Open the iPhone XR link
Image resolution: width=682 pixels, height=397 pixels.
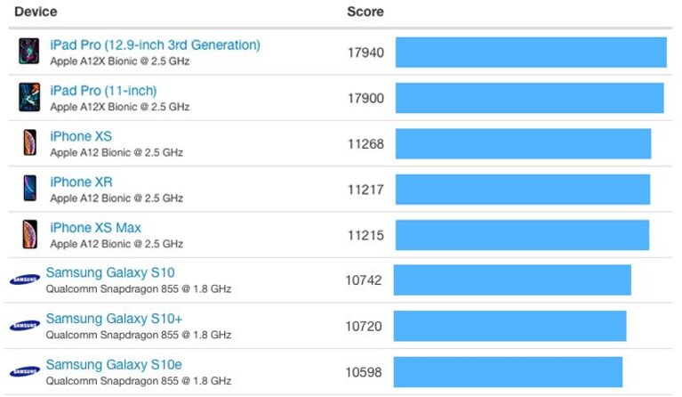pyautogui.click(x=81, y=182)
